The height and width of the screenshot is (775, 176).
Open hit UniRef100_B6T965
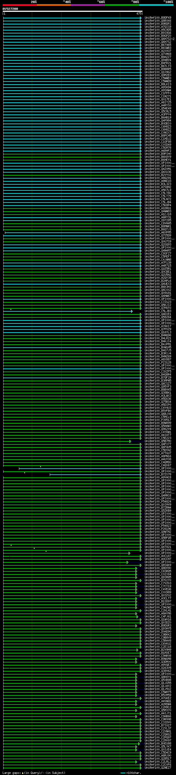click(x=158, y=45)
